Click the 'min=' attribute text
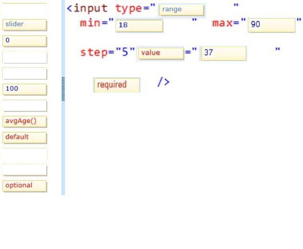 [x=94, y=23]
